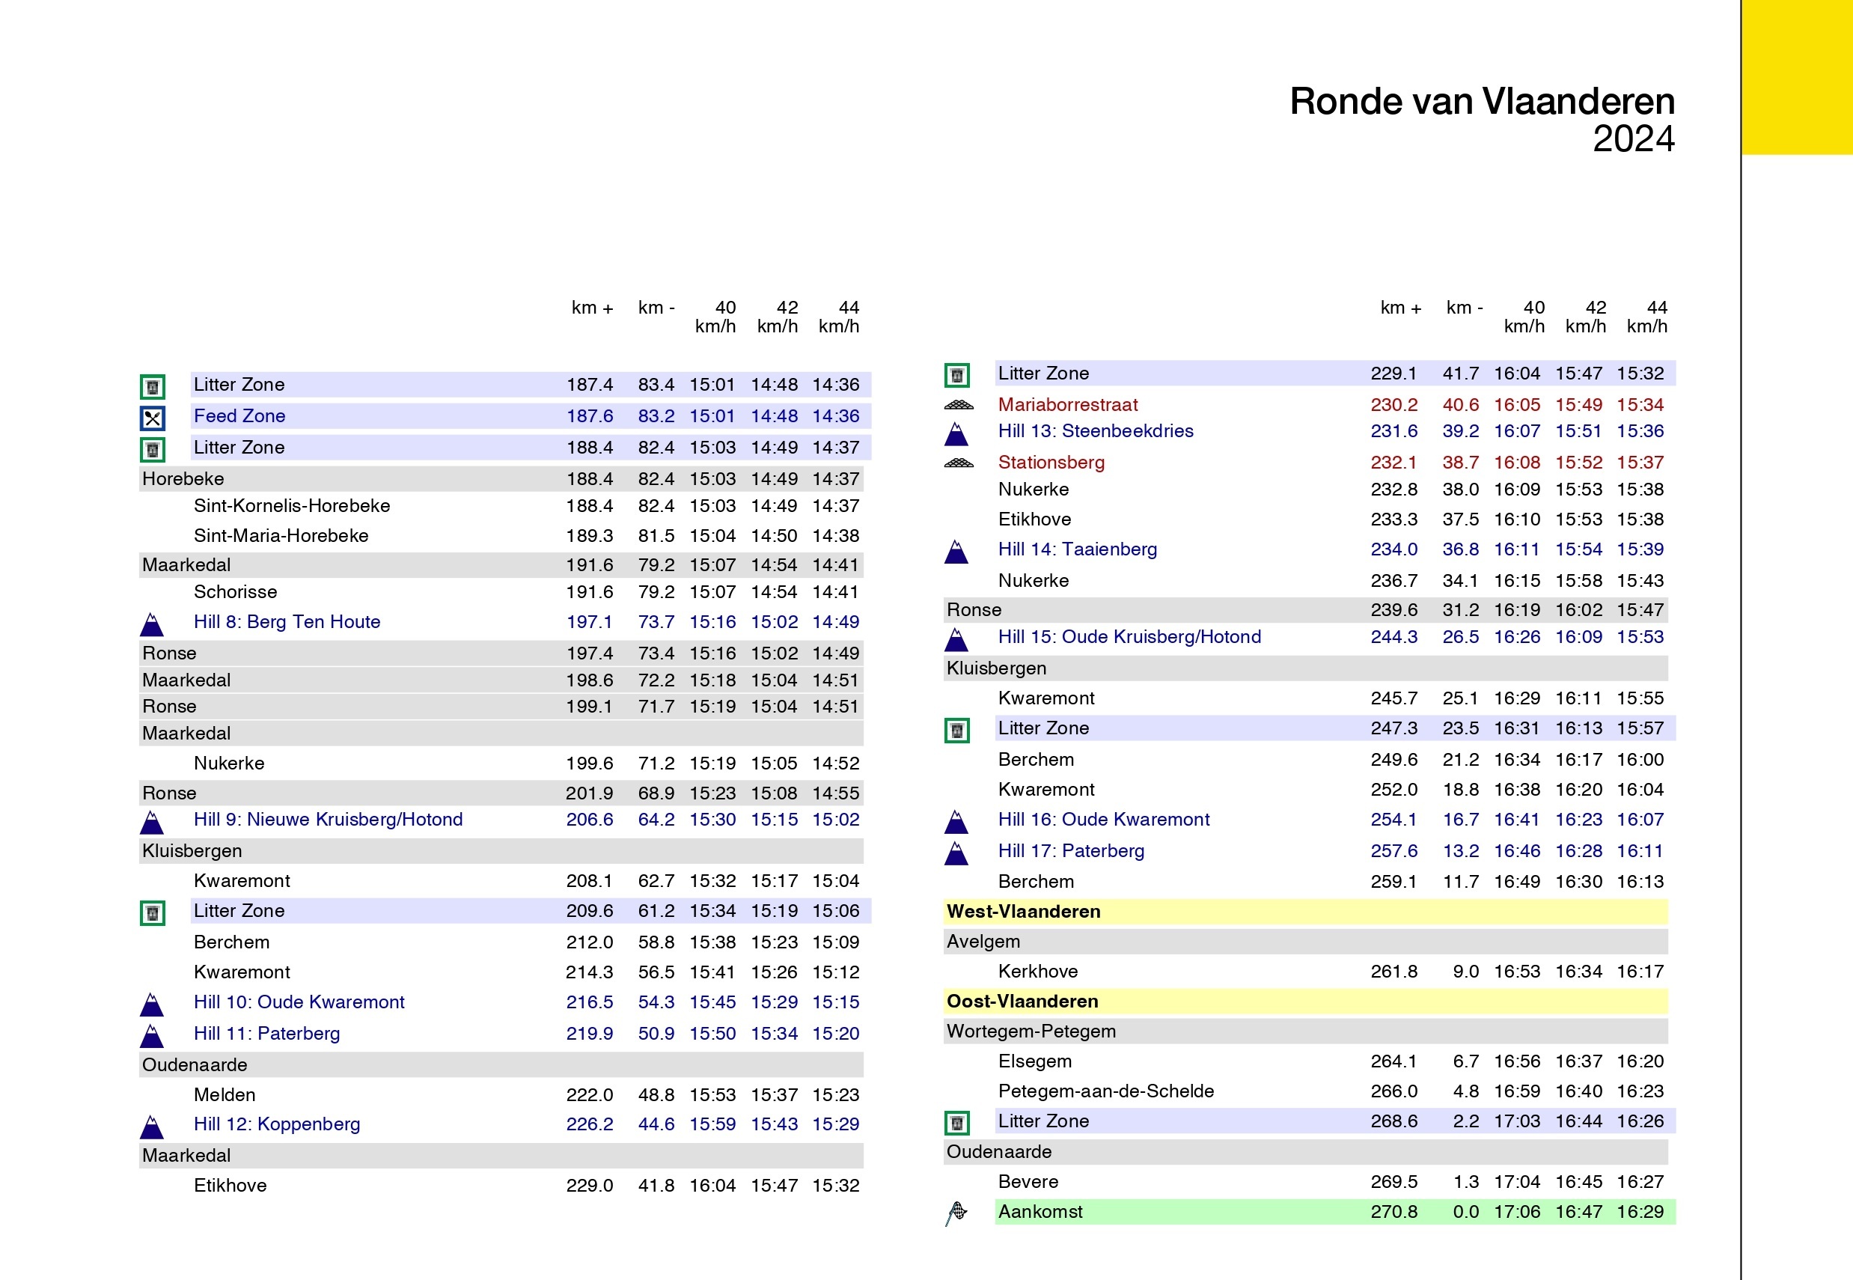Click the mountain icon for Hill 8
This screenshot has width=1853, height=1280.
(x=151, y=624)
